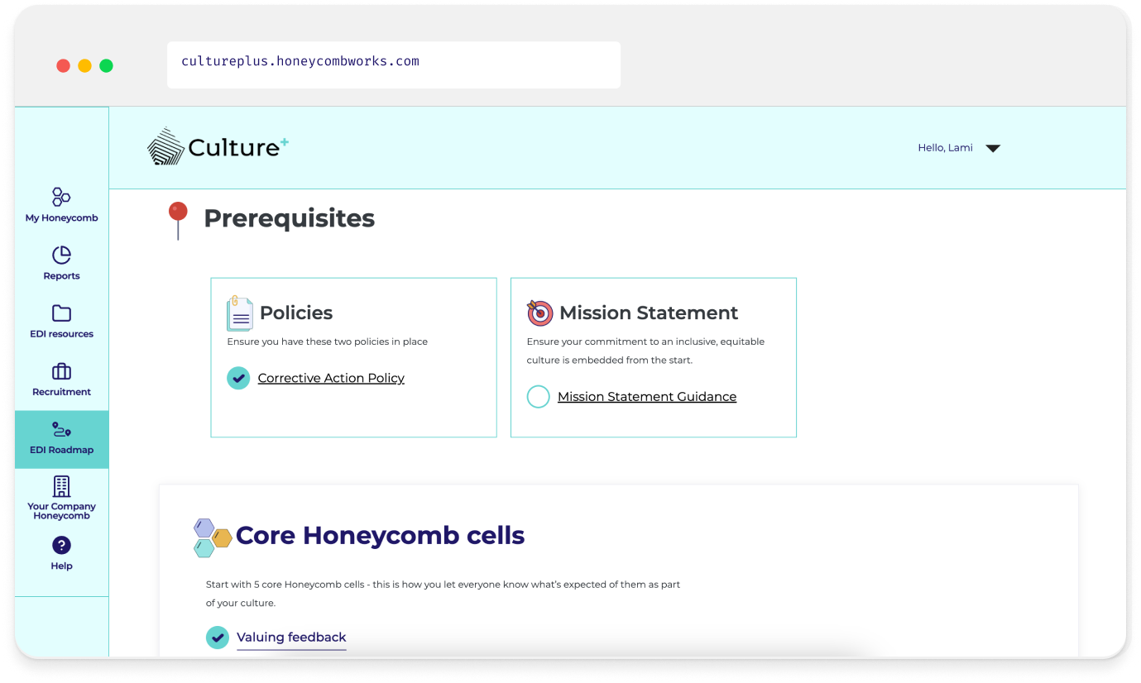Go to My Honeycomb menu label

click(61, 218)
